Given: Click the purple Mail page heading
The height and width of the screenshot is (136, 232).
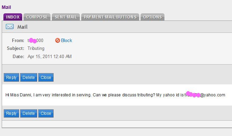Looking at the screenshot, I should pos(6,7).
